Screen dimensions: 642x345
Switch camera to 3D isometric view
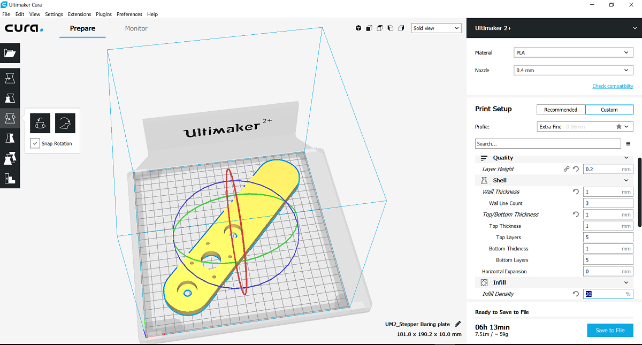point(358,28)
